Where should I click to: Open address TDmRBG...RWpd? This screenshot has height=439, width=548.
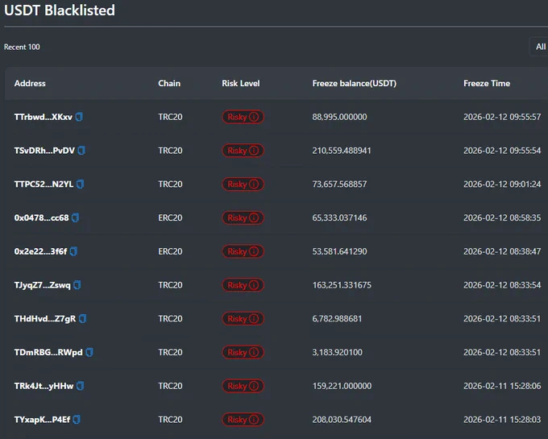click(48, 352)
